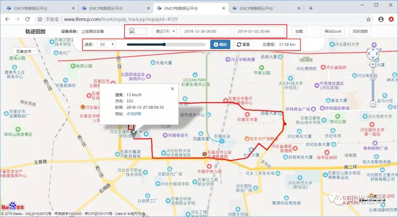The height and width of the screenshot is (217, 398).
Task: Open 实时追踪 real-time tracking
Action: pos(360,31)
